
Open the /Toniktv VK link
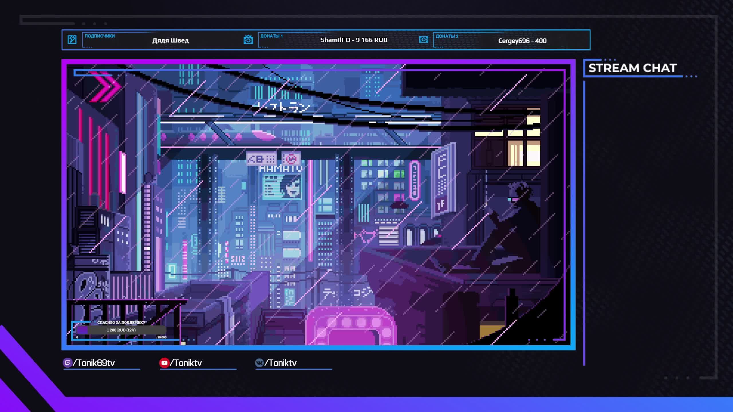point(281,363)
